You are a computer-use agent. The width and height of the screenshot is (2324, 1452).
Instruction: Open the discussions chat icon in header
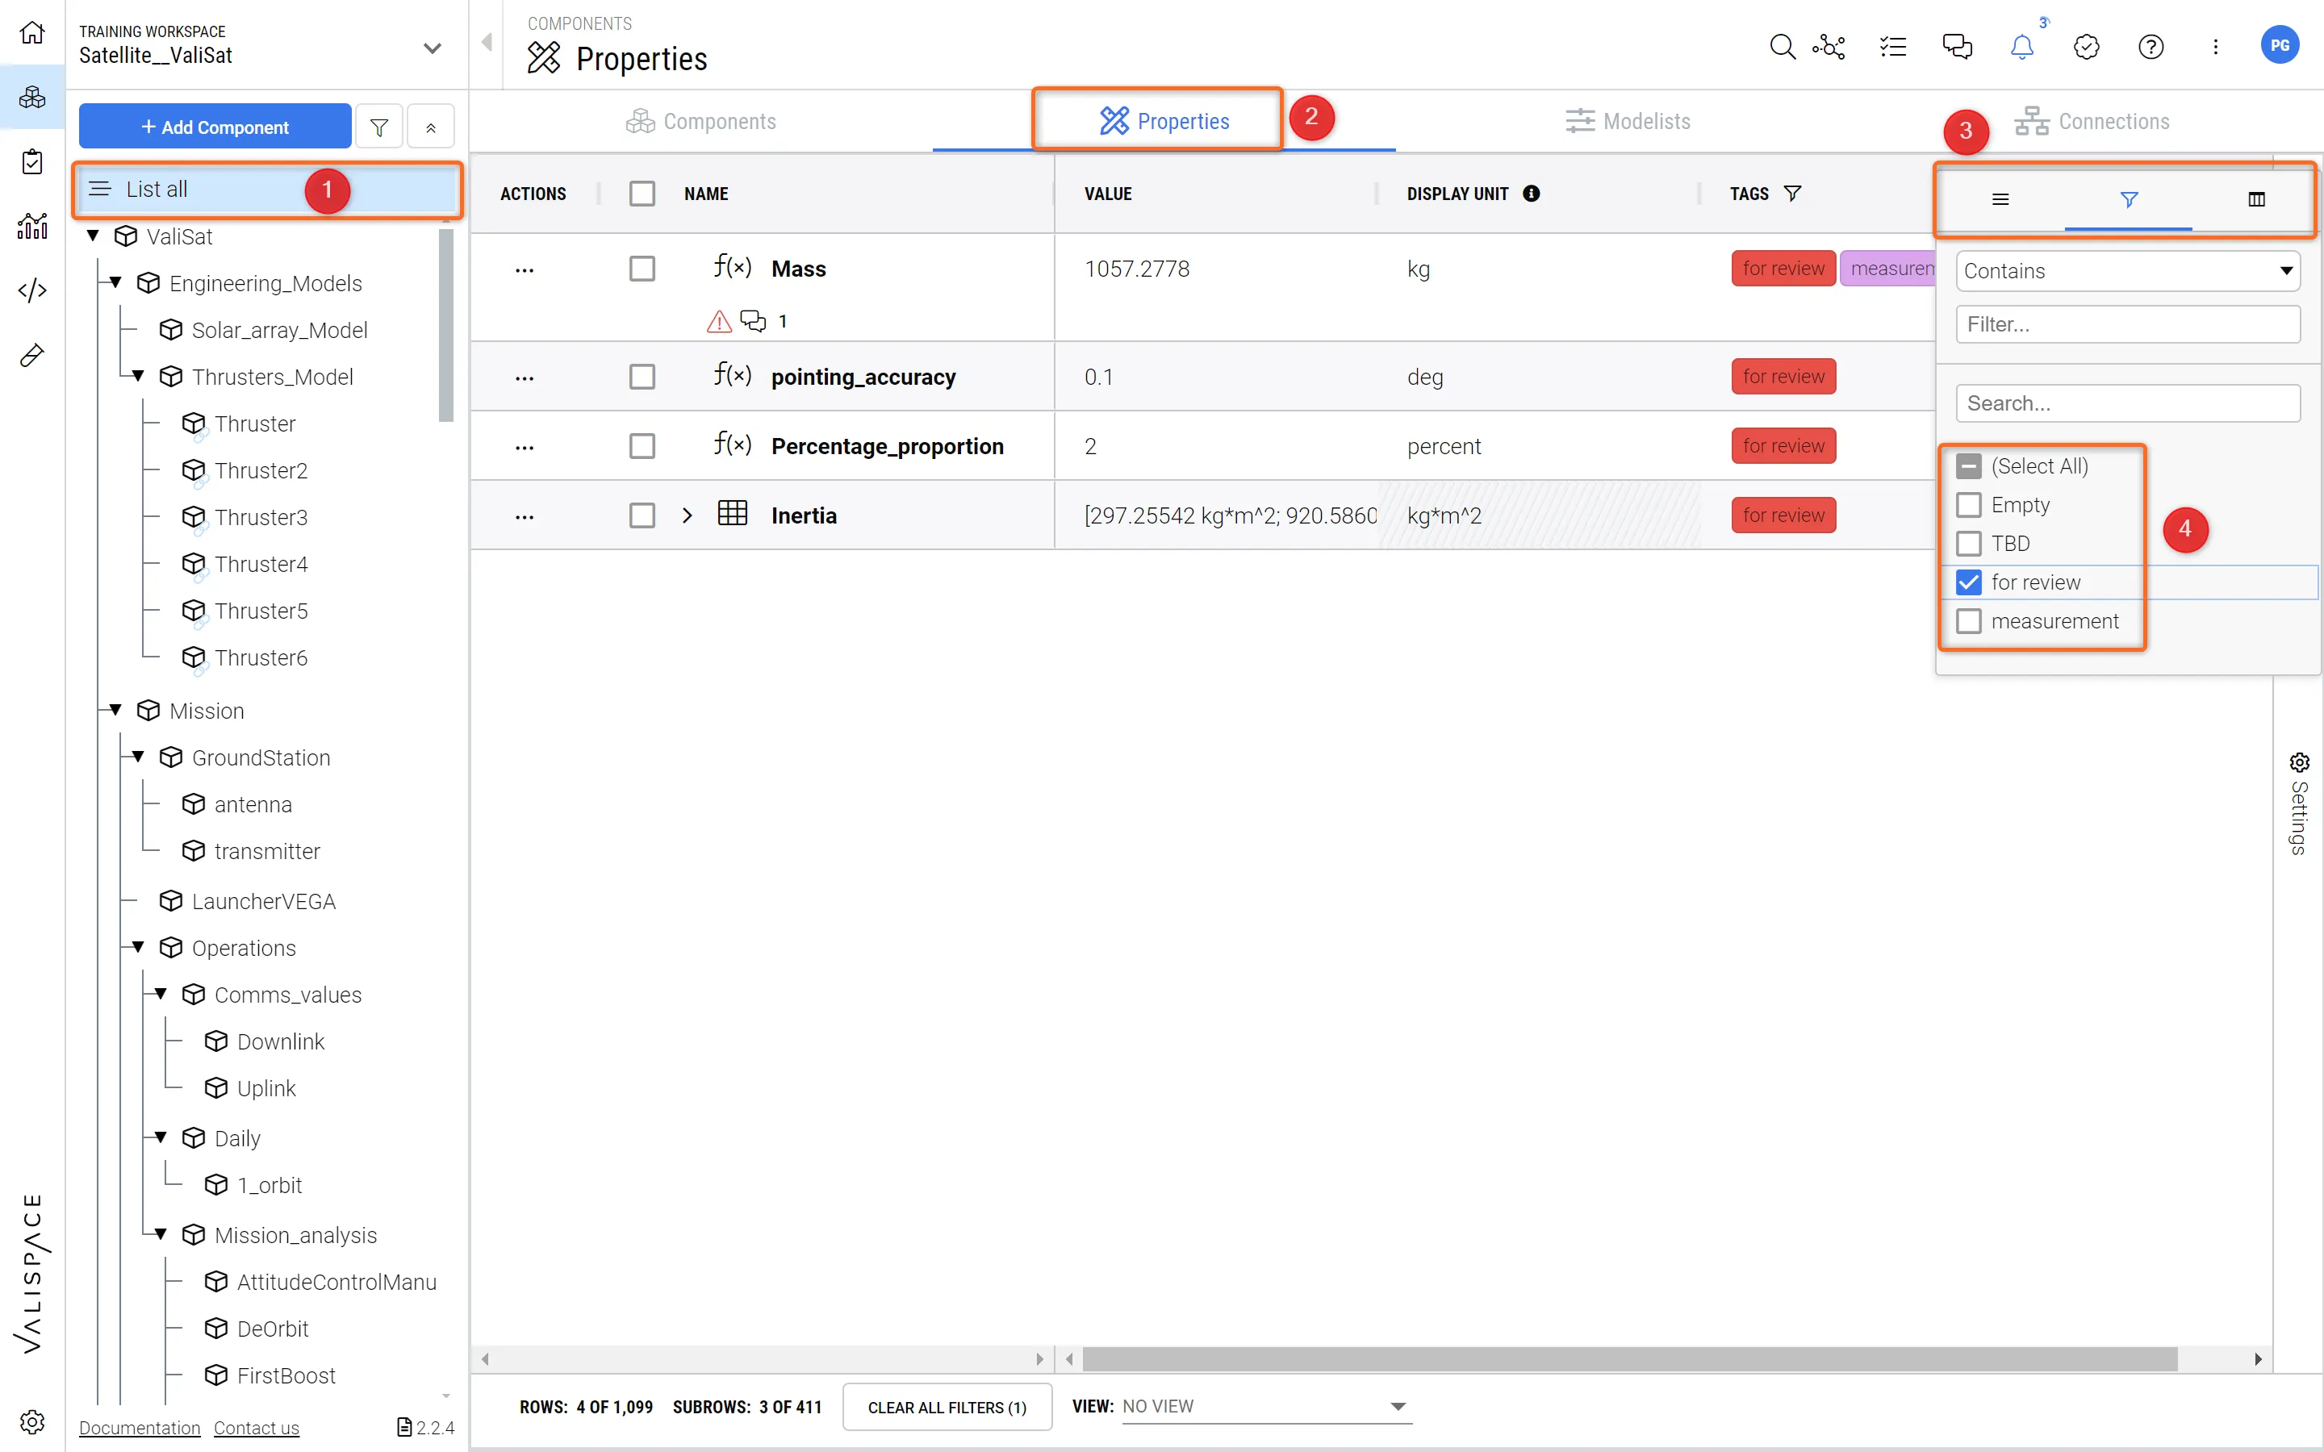pyautogui.click(x=1956, y=46)
